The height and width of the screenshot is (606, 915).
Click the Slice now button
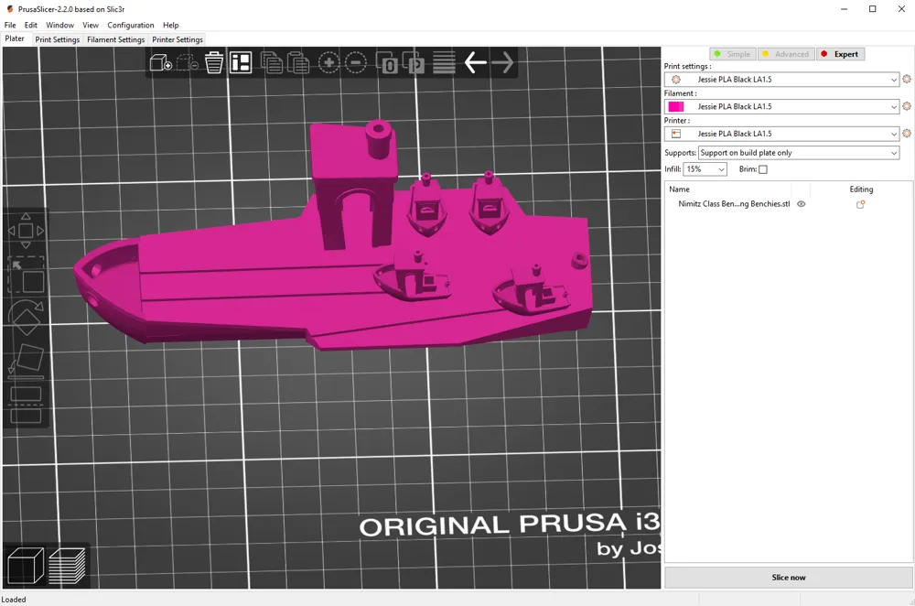789,577
